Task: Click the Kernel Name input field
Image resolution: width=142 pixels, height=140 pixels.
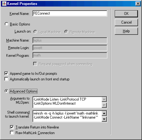Action: click(x=70, y=13)
